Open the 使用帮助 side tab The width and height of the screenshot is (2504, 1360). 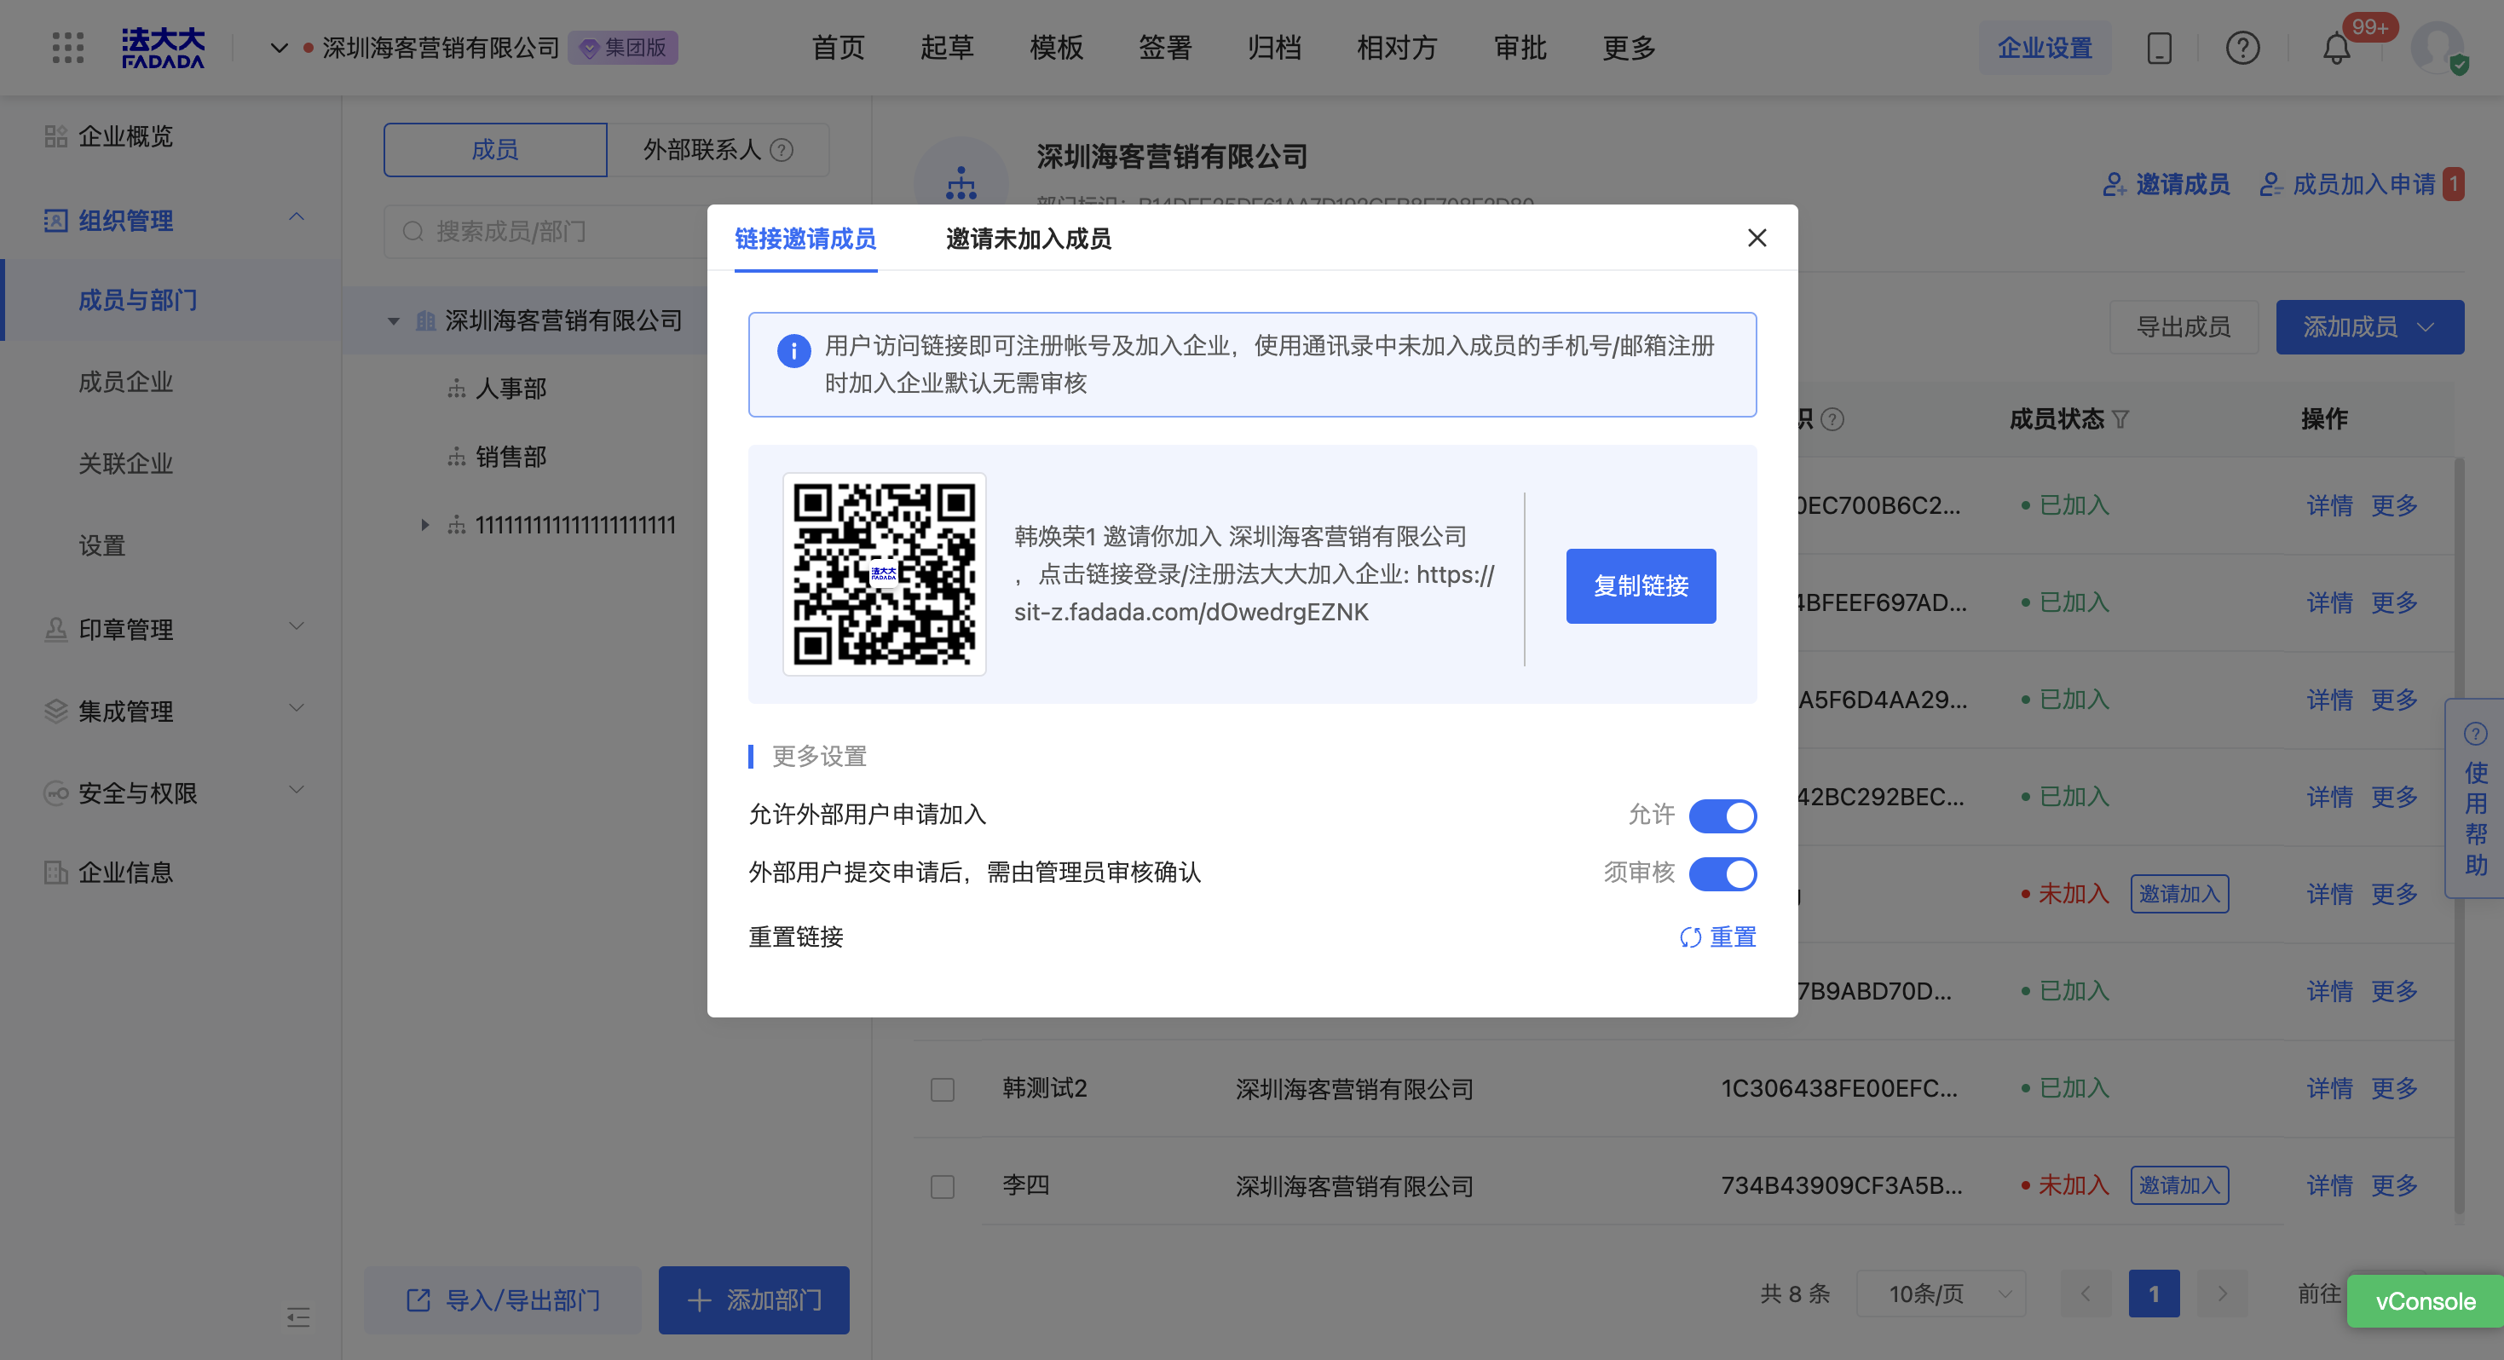pyautogui.click(x=2475, y=798)
